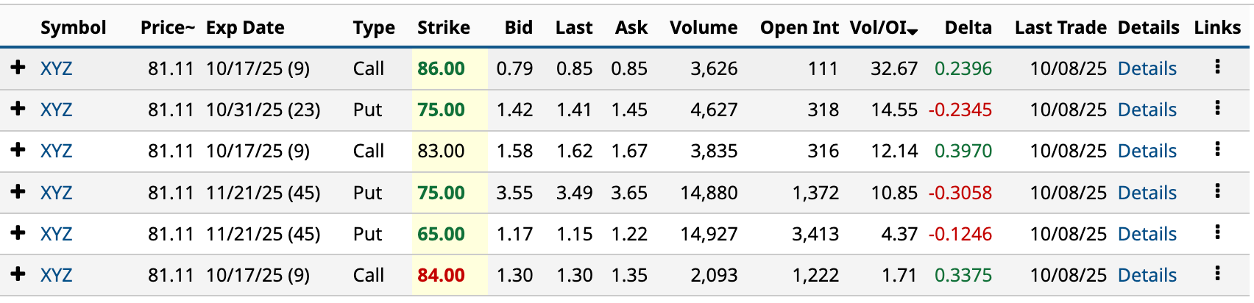Viewport: 1254px width, 303px height.
Task: Expand the 83.00 Call row plus icon
Action: pyautogui.click(x=18, y=150)
